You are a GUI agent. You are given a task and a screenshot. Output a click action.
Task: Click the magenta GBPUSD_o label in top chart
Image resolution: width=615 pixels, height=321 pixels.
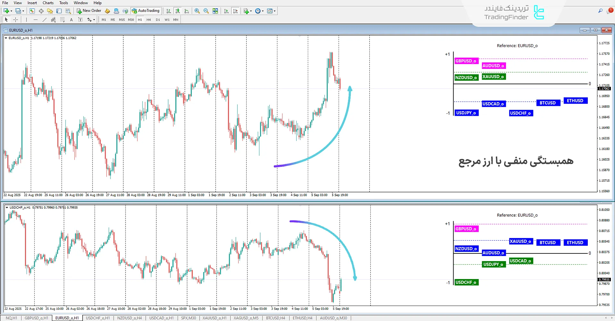(466, 61)
